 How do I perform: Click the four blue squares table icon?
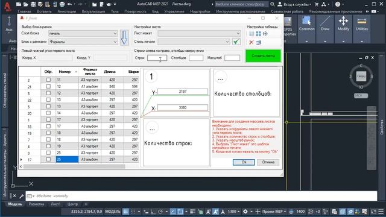tap(258, 34)
